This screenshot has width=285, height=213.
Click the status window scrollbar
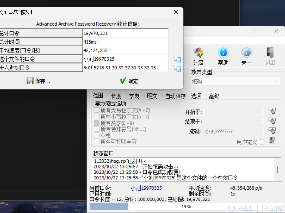pyautogui.click(x=277, y=169)
